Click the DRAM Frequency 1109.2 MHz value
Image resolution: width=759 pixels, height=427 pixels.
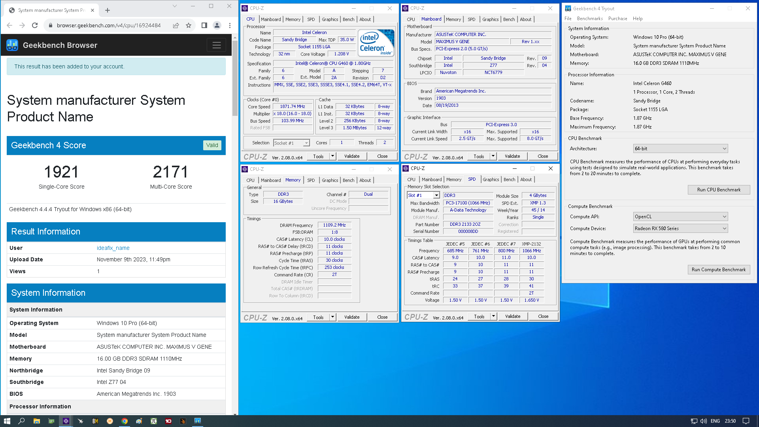(x=334, y=225)
